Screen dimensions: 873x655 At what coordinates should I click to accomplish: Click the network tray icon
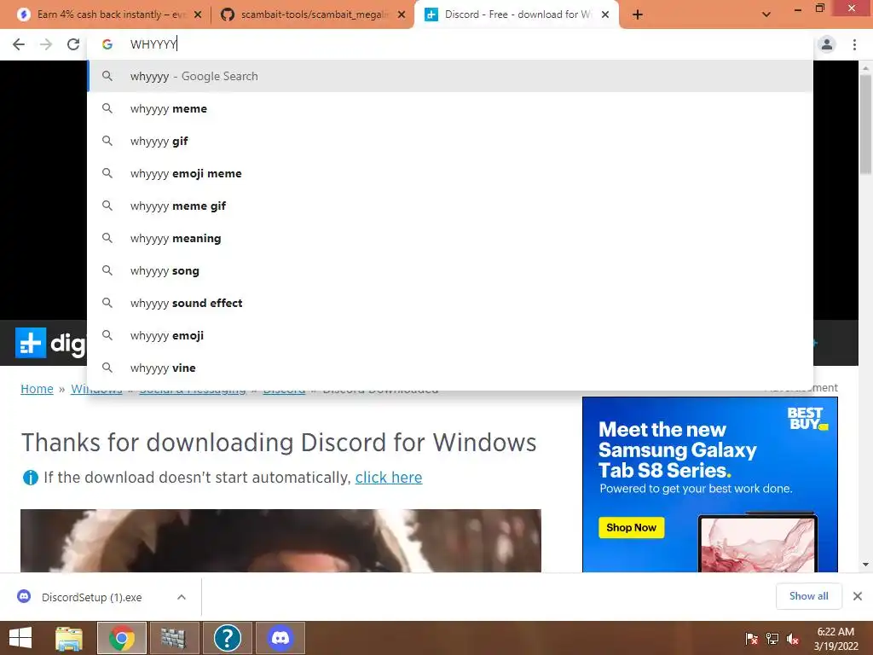click(772, 638)
